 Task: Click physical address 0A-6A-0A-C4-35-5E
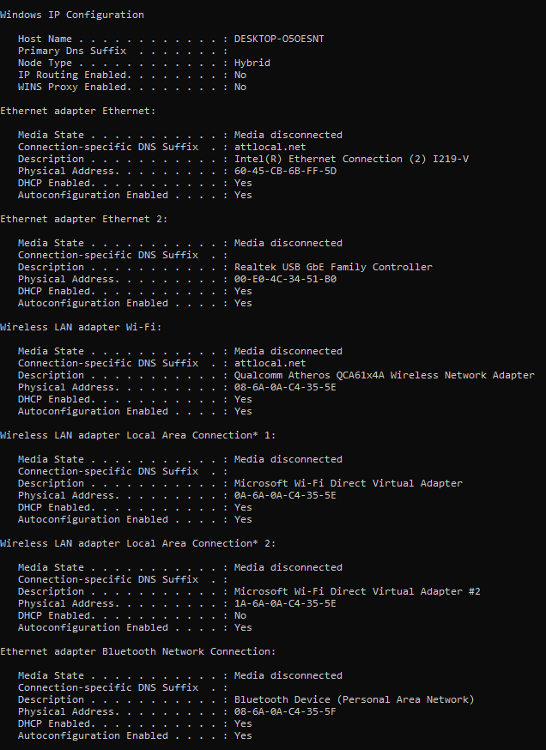[285, 495]
